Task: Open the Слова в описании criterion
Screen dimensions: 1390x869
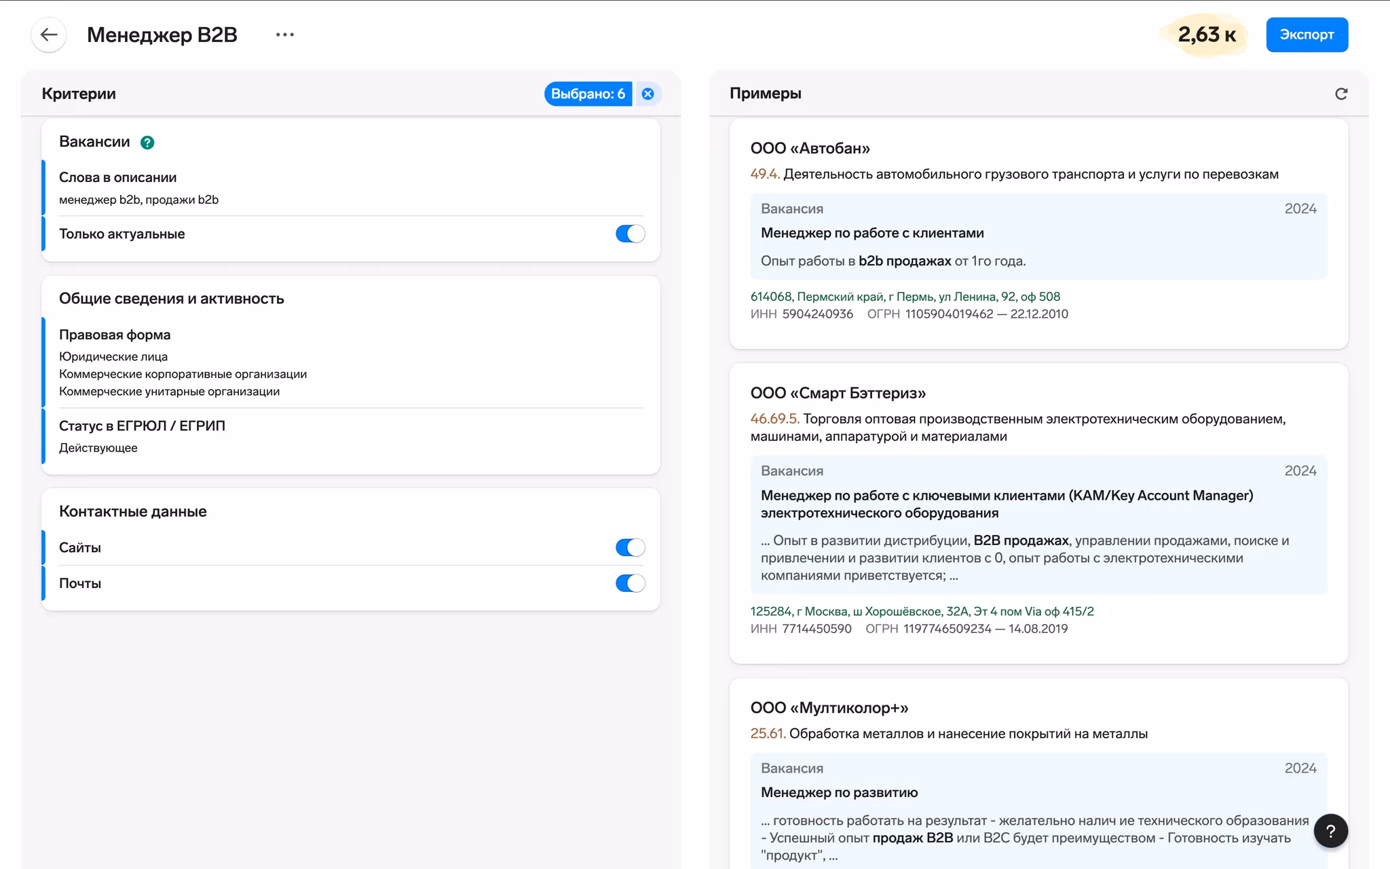Action: 117,177
